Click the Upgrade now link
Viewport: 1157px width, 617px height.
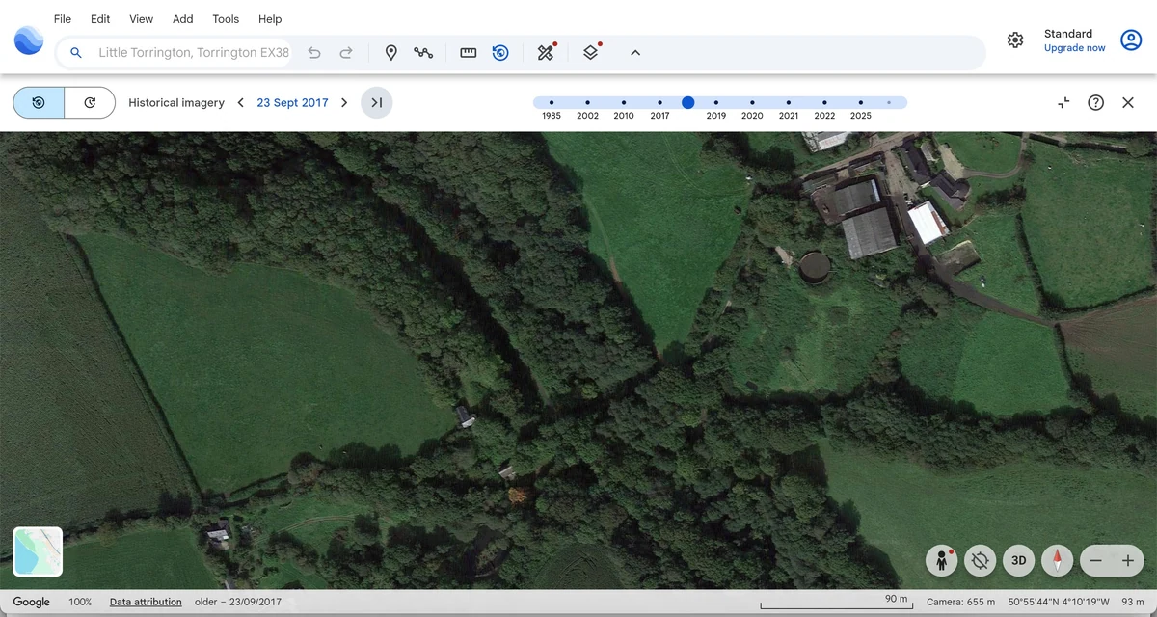tap(1074, 48)
